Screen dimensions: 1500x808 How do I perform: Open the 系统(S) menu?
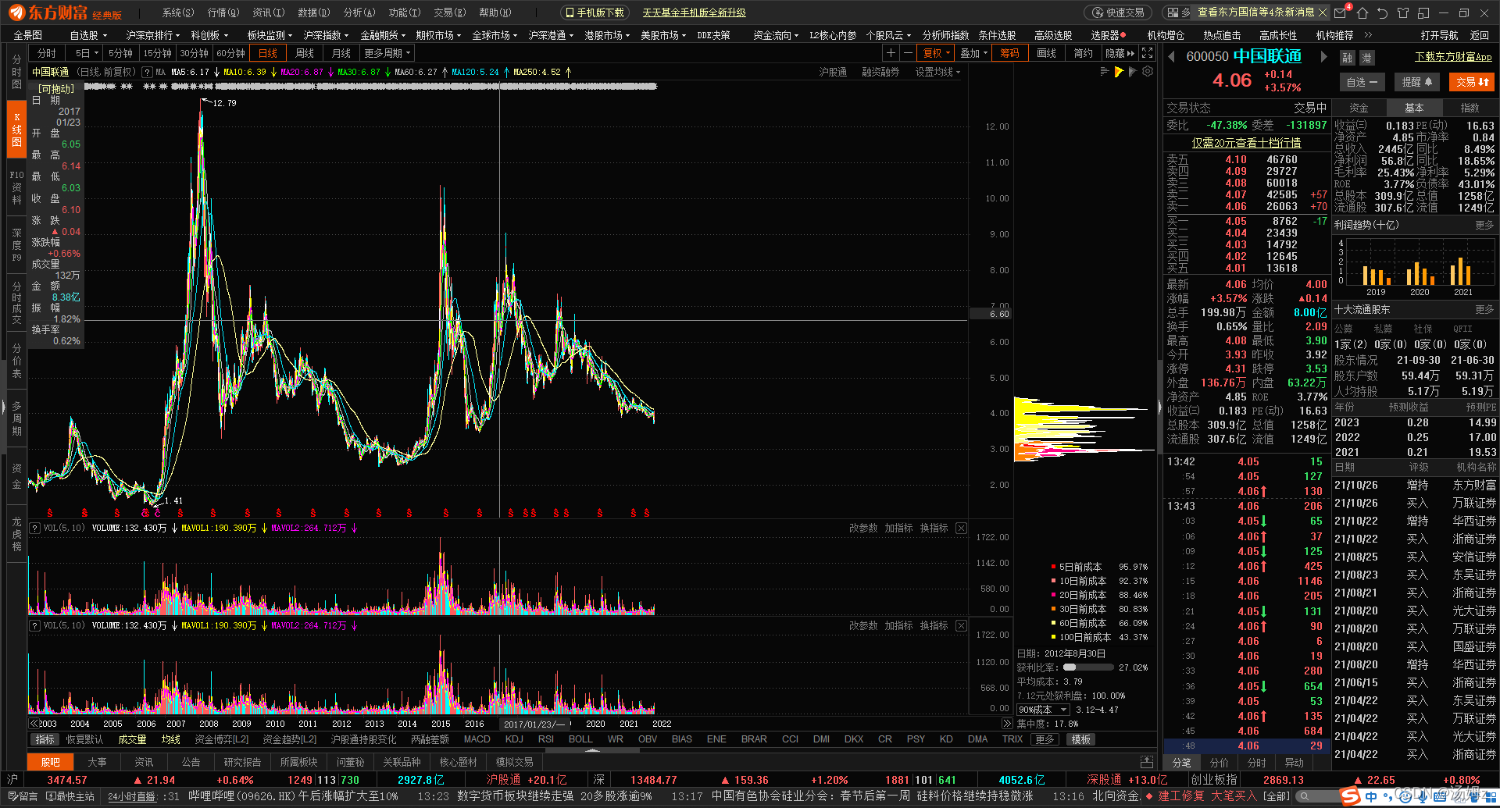[177, 12]
